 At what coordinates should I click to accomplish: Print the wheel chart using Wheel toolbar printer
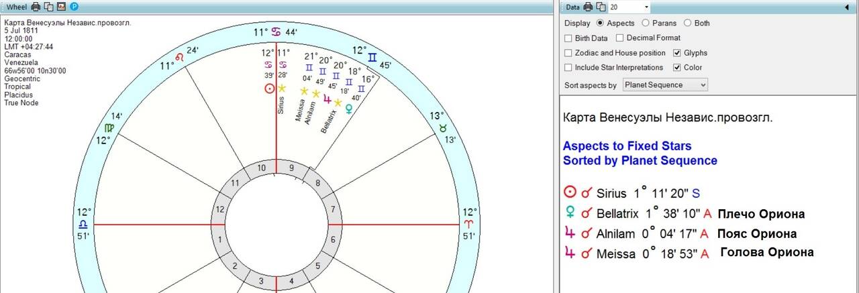(36, 7)
